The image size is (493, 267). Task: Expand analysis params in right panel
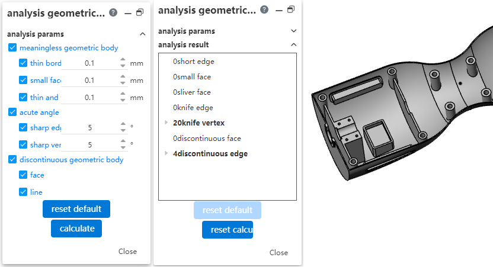tap(293, 31)
